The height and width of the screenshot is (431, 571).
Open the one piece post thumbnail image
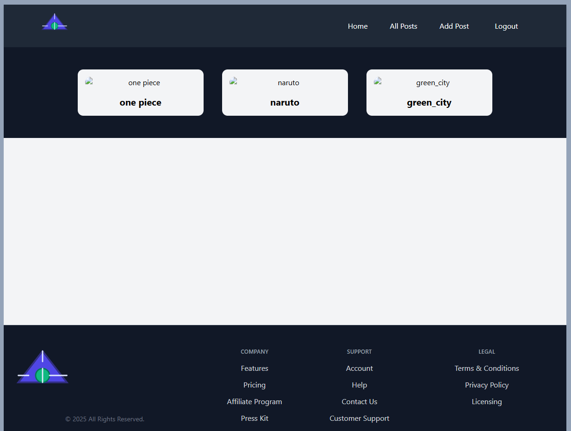click(x=141, y=83)
